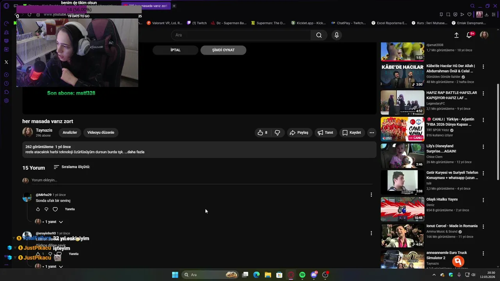Open Opera tab search magnifier
500x281 pixels.
pos(472,6)
